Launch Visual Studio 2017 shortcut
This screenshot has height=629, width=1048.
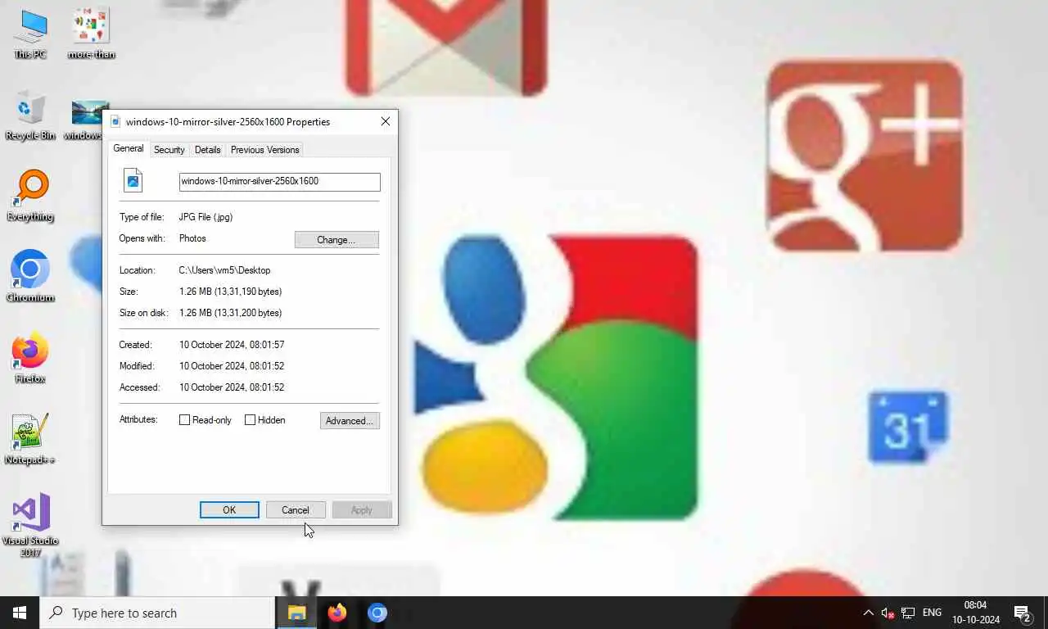(30, 525)
